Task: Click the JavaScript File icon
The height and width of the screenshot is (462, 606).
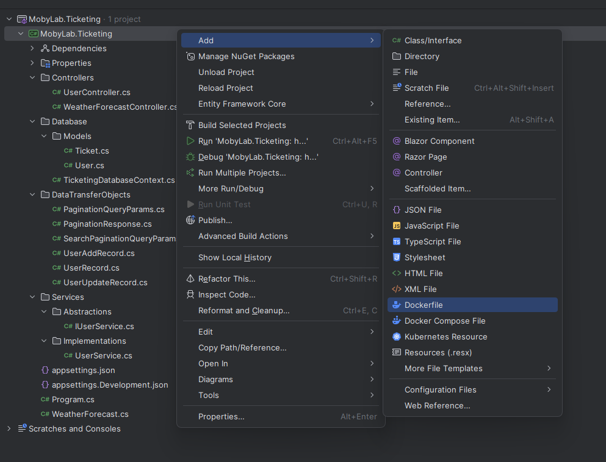Action: (x=397, y=226)
